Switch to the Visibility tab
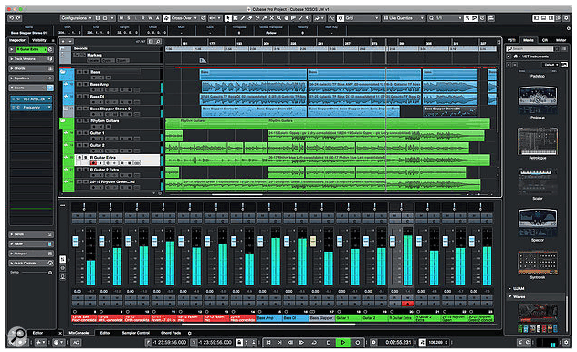Screen dimensions: 577x352 pyautogui.click(x=39, y=40)
